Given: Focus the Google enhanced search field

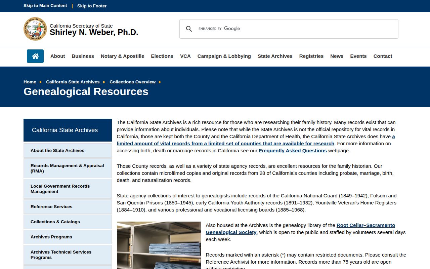Looking at the screenshot, I should coord(296,29).
